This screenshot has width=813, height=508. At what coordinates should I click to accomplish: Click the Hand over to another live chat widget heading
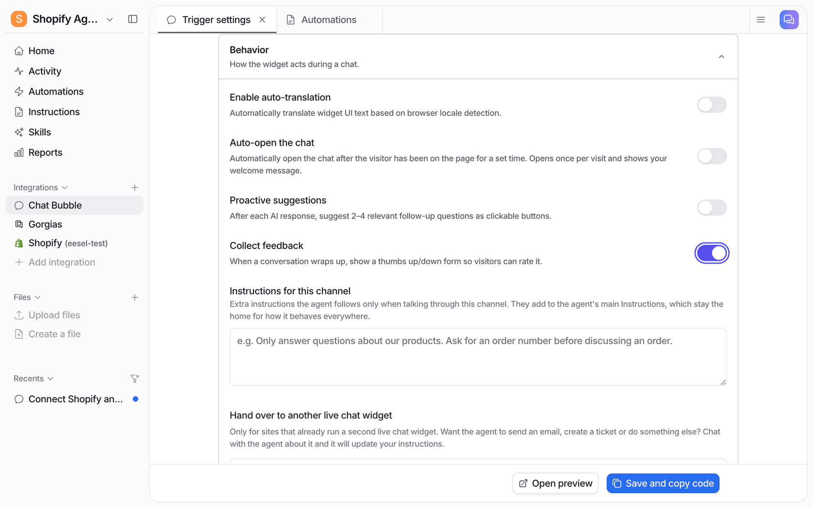(311, 415)
